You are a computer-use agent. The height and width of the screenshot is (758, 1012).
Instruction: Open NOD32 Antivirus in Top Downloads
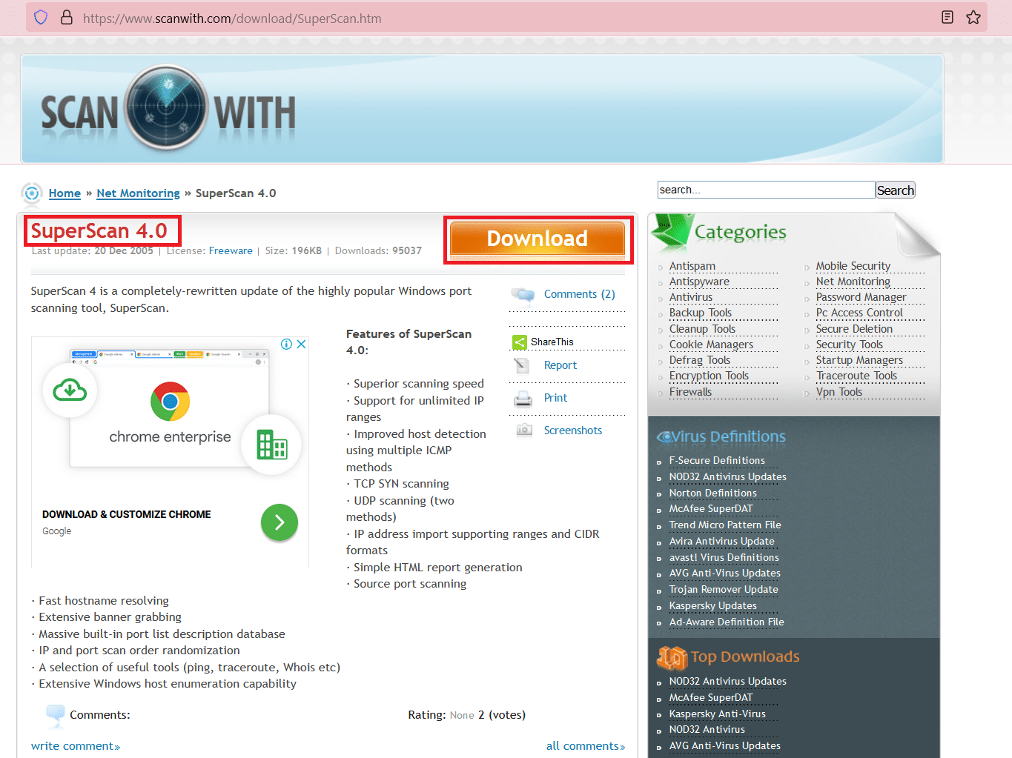point(707,730)
